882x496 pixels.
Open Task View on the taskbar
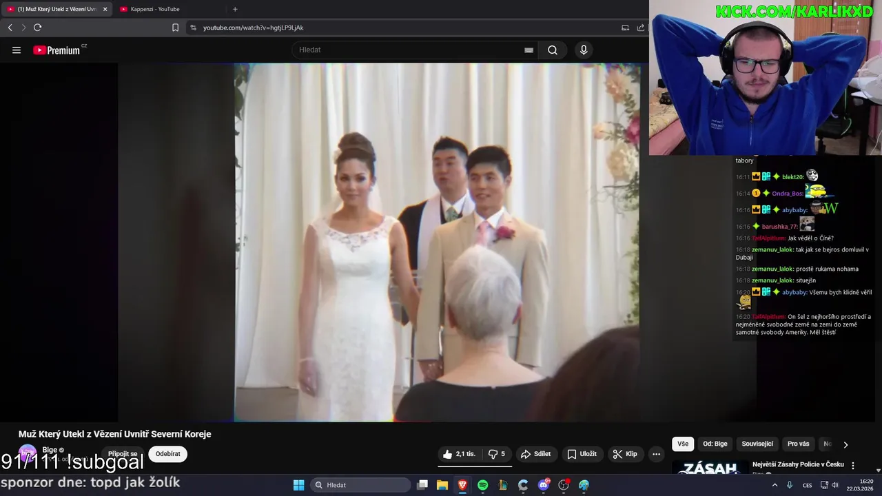pos(422,485)
